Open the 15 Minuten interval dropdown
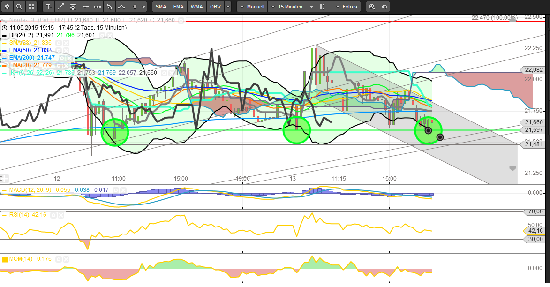 point(287,6)
